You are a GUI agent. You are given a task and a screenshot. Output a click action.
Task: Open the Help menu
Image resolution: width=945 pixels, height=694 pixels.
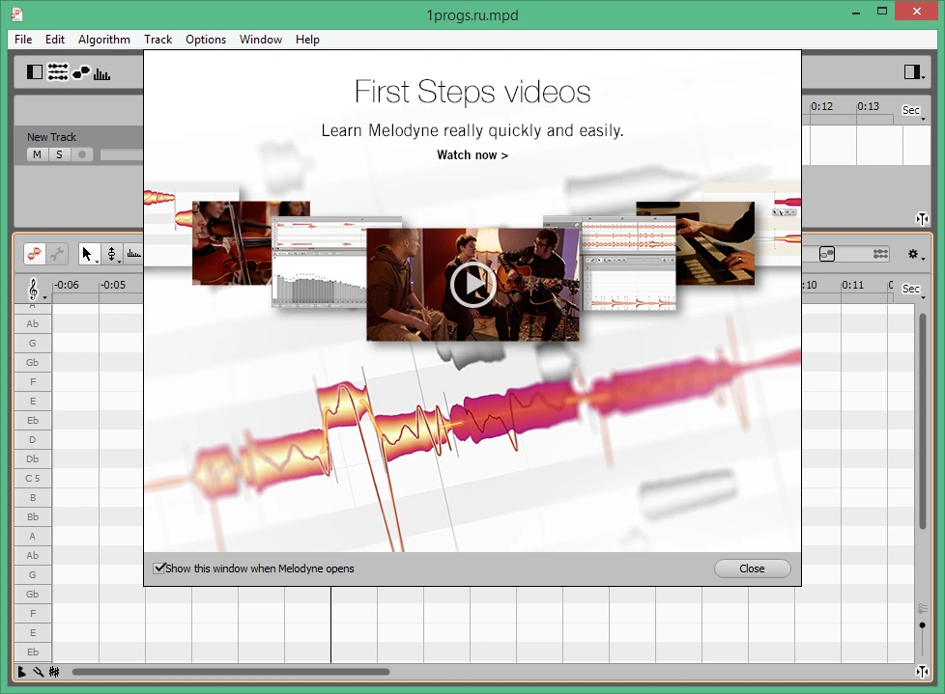tap(307, 40)
